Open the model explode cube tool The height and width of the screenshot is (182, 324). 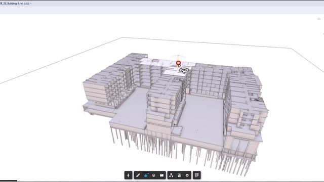[154, 175]
